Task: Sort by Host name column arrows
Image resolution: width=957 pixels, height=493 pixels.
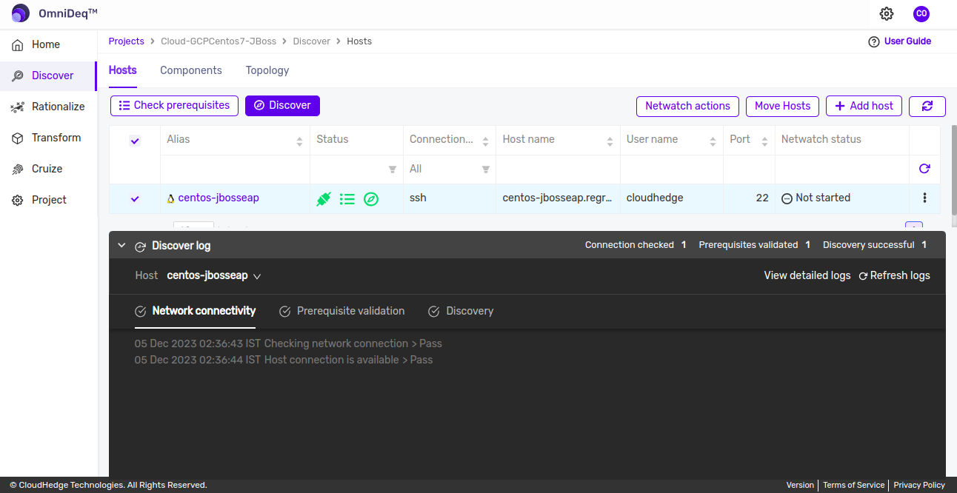Action: [x=610, y=141]
